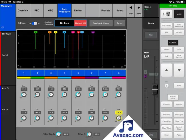Tap the Wi-Fi icon in status bar
Image resolution: width=186 pixels, height=140 pixels.
[x=171, y=2]
